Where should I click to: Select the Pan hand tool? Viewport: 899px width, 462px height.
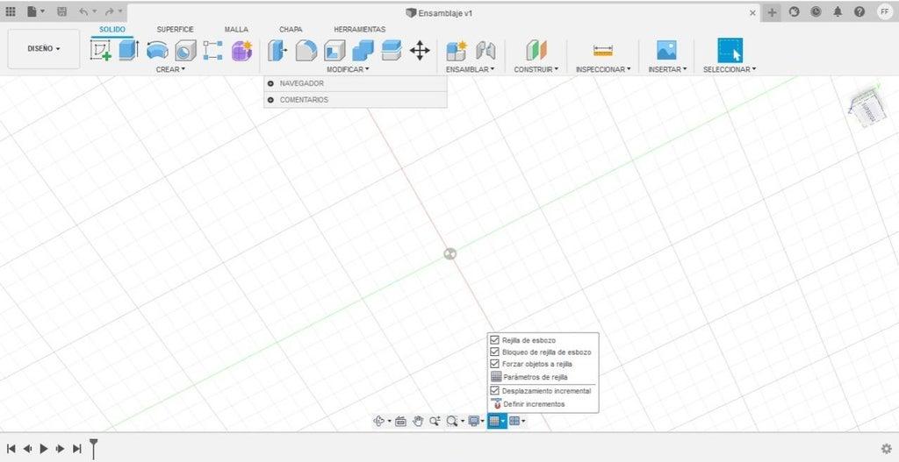pyautogui.click(x=418, y=422)
